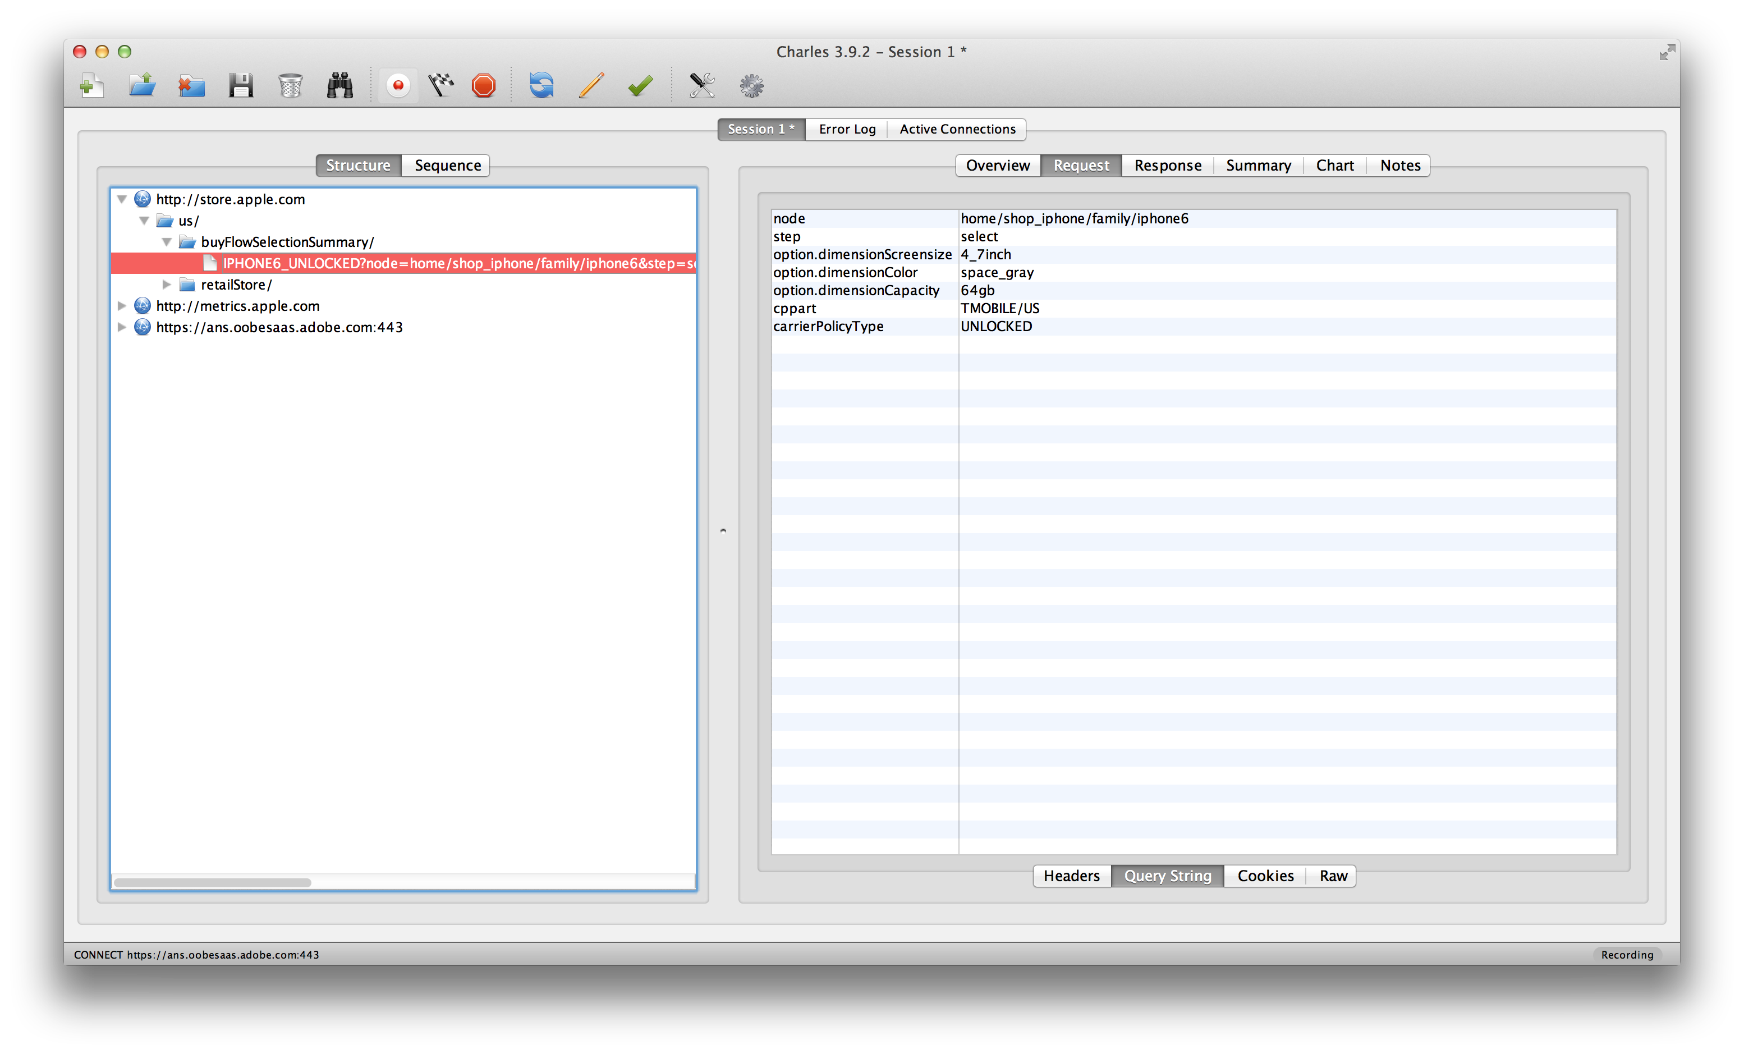Viewport: 1744px width, 1054px height.
Task: Click the home/shop_iphone/family/iphone6 value cell
Action: pos(1287,219)
